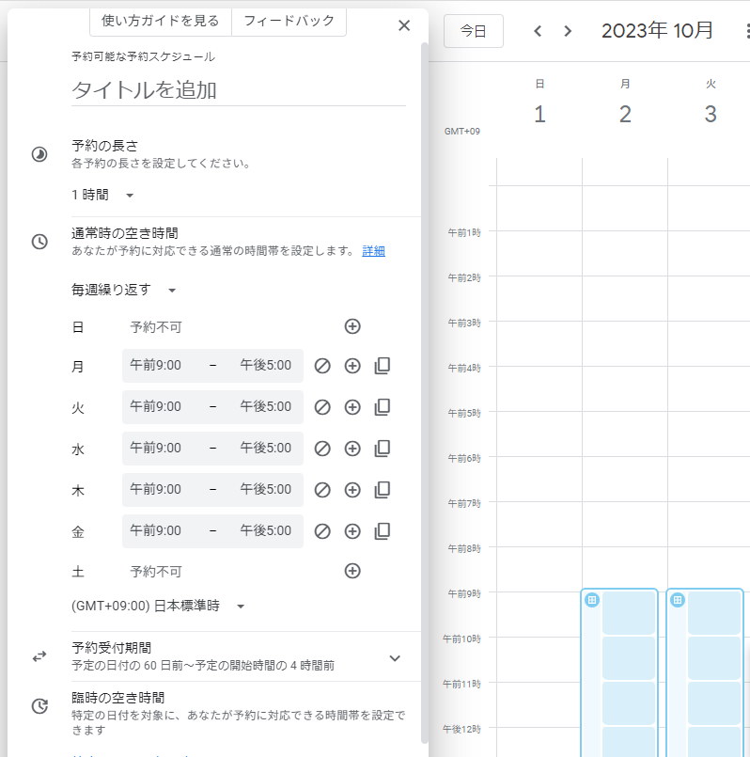Add another period to Tuesday (火)

point(352,407)
